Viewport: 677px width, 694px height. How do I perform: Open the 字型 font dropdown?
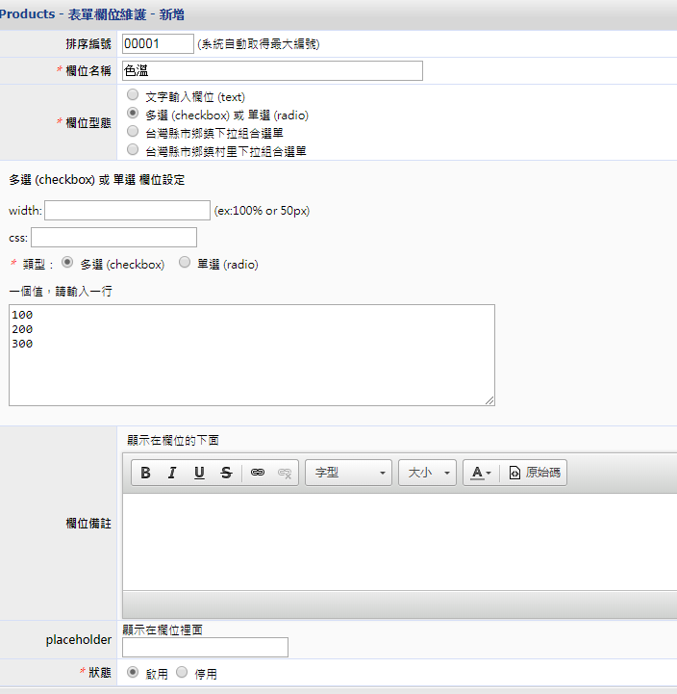click(348, 473)
